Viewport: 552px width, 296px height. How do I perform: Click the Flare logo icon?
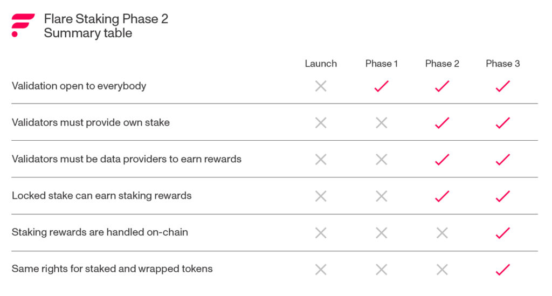pyautogui.click(x=23, y=25)
